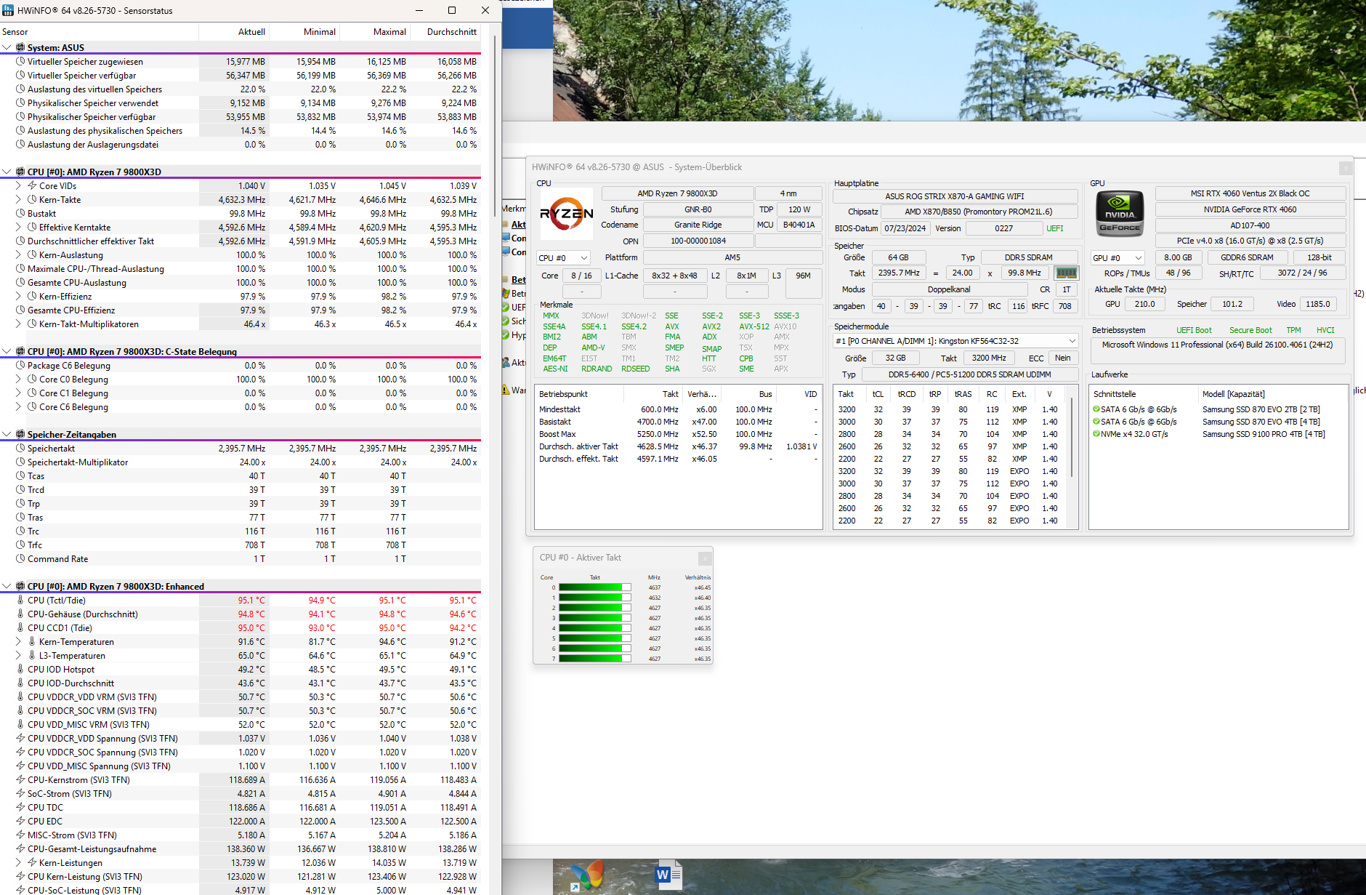Click the clock icon beside Gesamte CPU-Auslastung
The image size is (1366, 895).
(21, 283)
